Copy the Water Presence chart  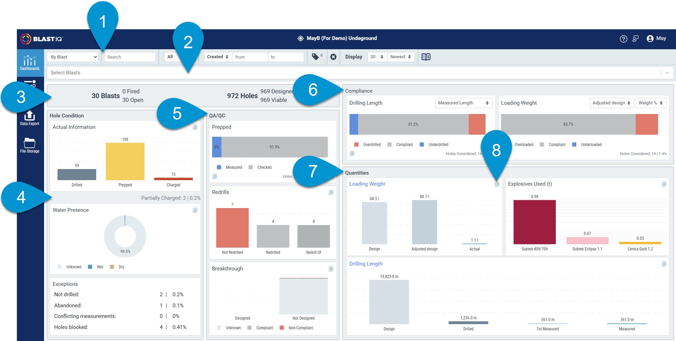pos(195,210)
